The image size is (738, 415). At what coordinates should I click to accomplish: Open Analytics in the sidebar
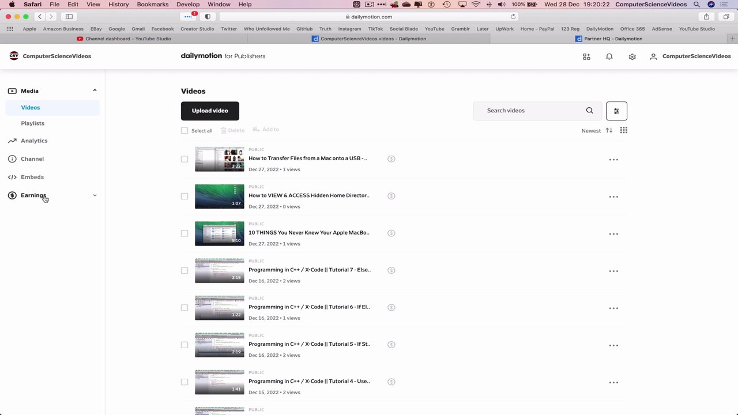click(34, 141)
